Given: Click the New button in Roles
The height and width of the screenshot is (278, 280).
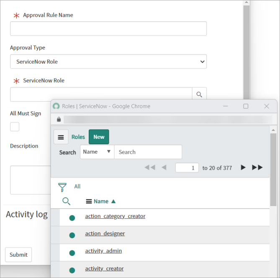Looking at the screenshot, I should [99, 137].
